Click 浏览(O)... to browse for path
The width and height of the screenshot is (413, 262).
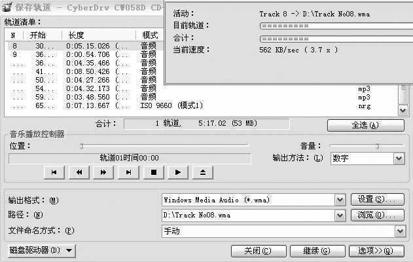coord(377,215)
